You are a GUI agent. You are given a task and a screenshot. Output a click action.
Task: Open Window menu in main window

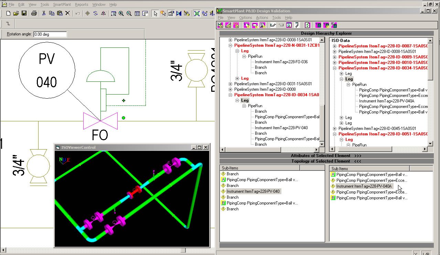tap(99, 4)
